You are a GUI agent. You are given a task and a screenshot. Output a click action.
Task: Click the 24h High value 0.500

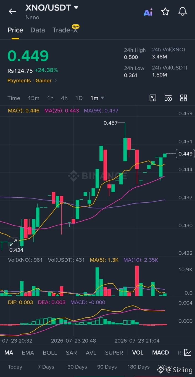[x=131, y=57]
